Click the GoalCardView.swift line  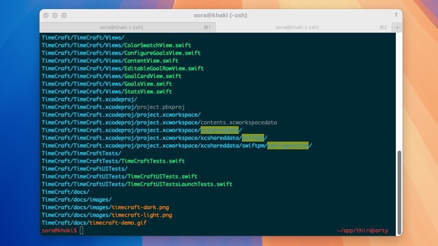click(x=112, y=76)
